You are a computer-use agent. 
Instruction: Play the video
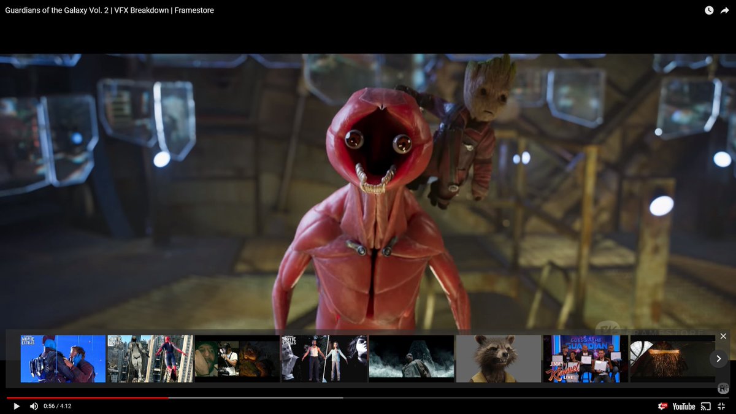tap(17, 406)
